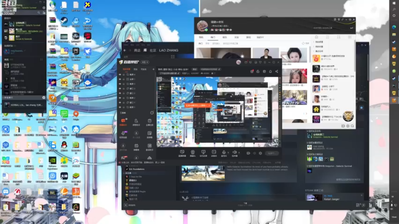Click the bell notification icon in streaming app
Screen dimensions: 399x224
270,71
